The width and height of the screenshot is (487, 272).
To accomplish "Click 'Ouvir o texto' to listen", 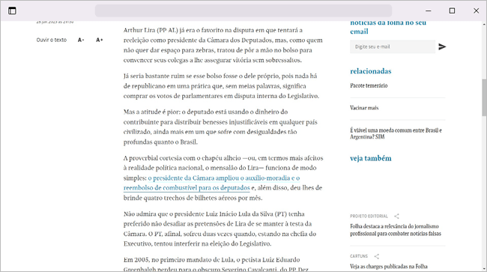I will (52, 40).
